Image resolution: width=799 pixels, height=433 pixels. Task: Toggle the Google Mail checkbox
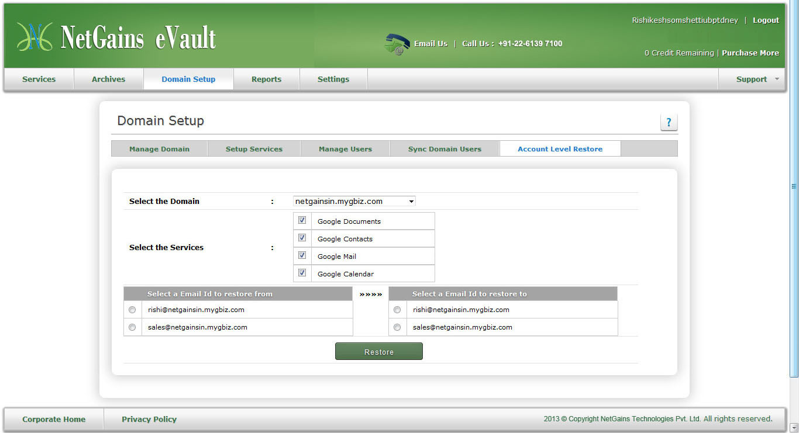click(x=302, y=255)
